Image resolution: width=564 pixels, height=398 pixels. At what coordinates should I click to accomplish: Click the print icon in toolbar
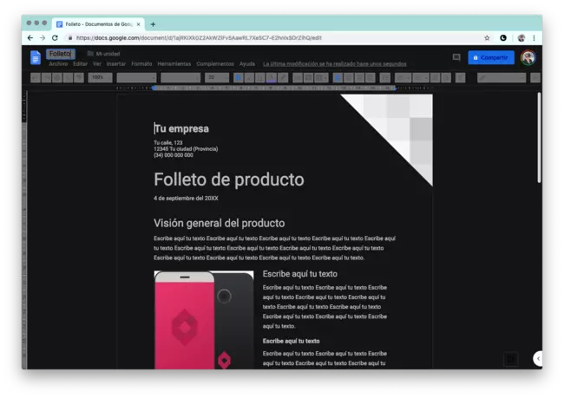[57, 78]
